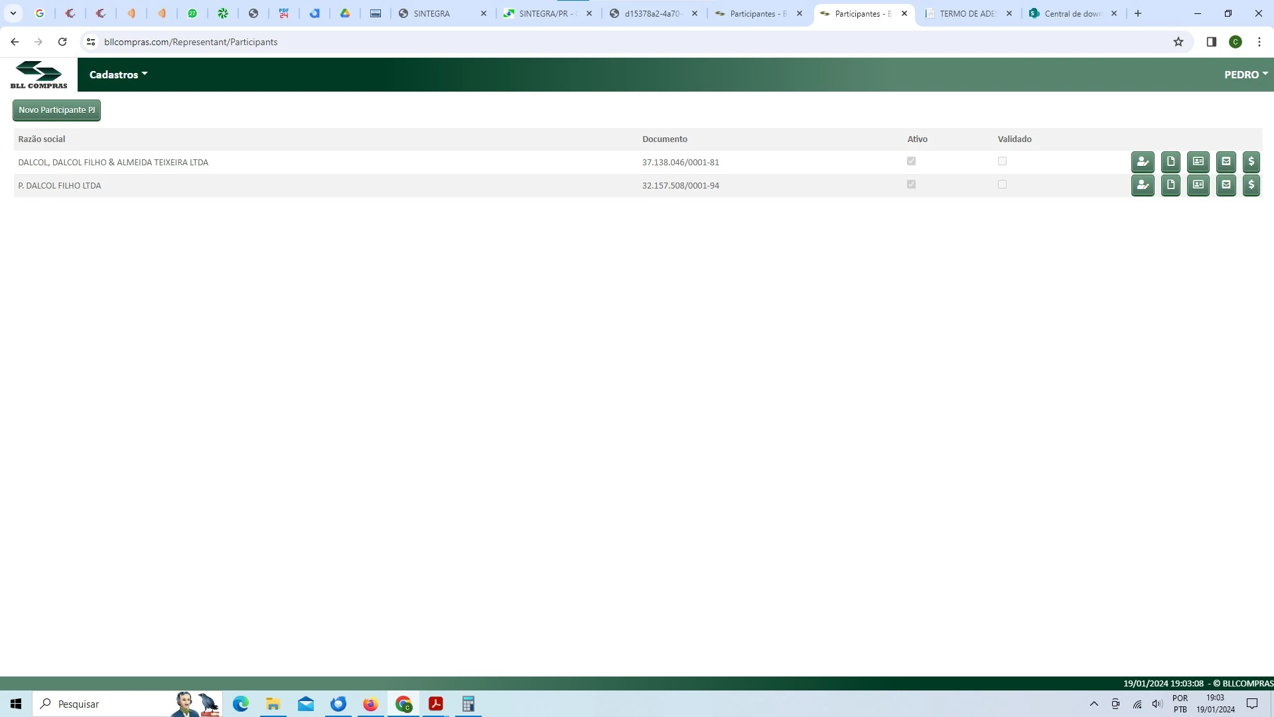Expand the Cadastros dropdown menu
1274x717 pixels.
[x=118, y=74]
